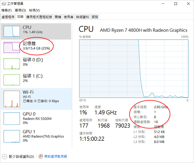This screenshot has width=194, height=163.
Task: Click the Wi-Fi 已傳送 已接收 Kbps text
Action: tap(41, 101)
